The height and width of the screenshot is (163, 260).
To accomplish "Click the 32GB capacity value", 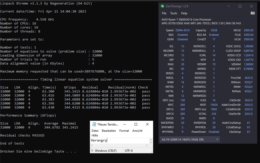I will (x=214, y=30).
